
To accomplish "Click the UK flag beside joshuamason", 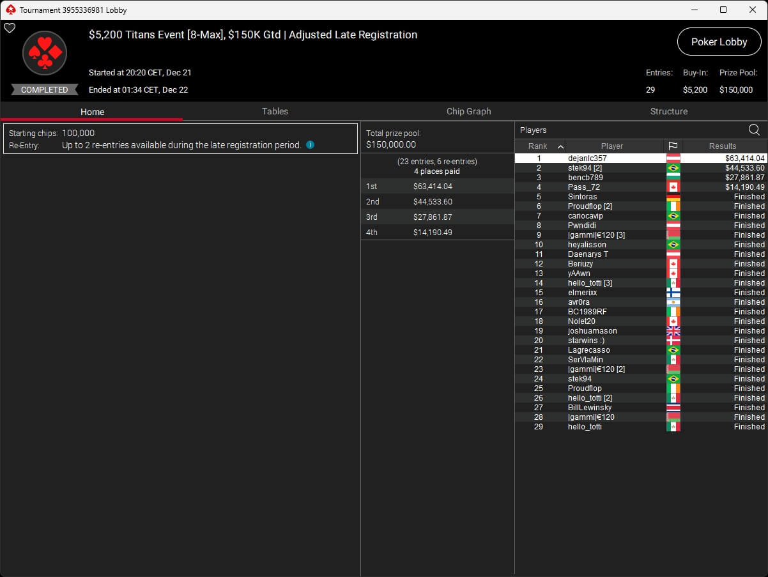I will click(673, 331).
